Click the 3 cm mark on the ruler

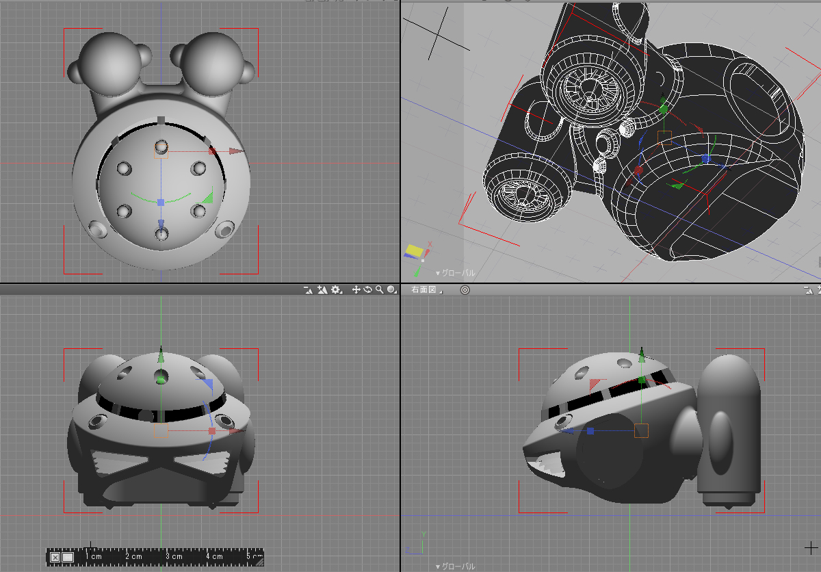[172, 556]
